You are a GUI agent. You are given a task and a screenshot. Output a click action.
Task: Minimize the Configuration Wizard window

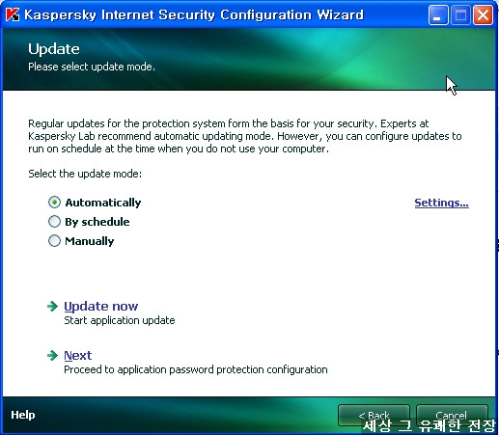[438, 15]
